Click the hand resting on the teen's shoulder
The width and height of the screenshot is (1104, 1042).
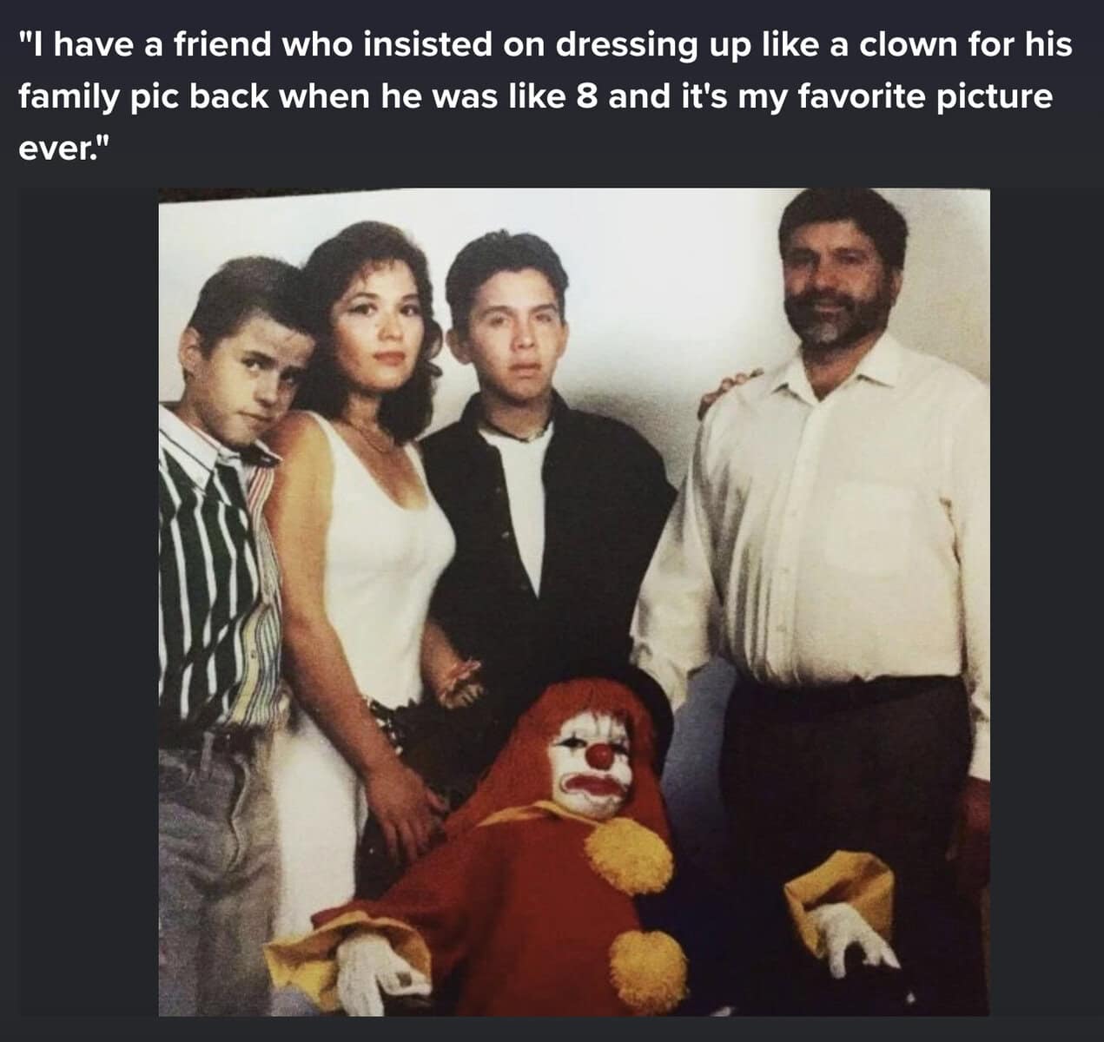click(725, 390)
